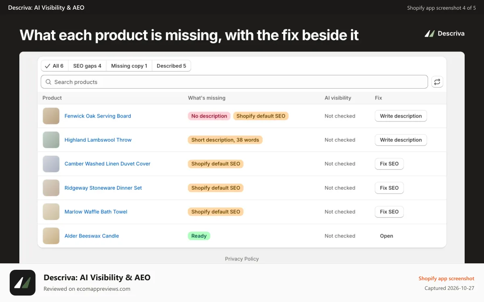Click the Fix column header
Screen dimensions: 484x302
click(x=378, y=98)
